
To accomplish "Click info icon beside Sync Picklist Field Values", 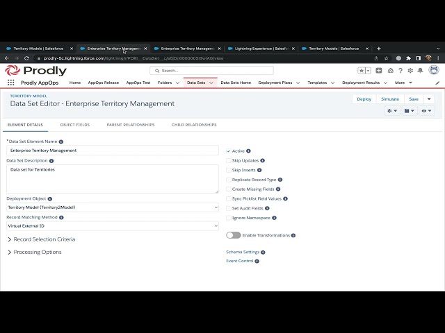I will click(x=286, y=199).
